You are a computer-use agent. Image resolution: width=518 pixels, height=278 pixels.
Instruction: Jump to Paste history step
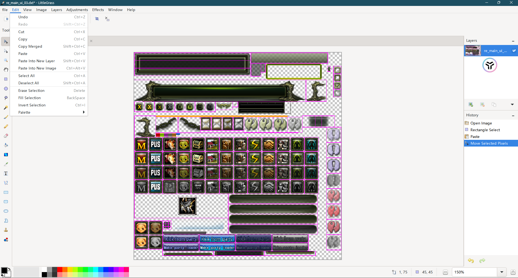[491, 137]
